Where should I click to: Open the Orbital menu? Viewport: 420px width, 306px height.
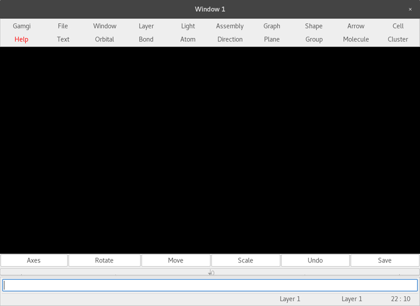click(x=104, y=39)
